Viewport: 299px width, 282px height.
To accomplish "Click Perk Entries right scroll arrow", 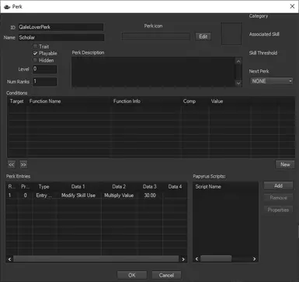I will tap(183, 259).
